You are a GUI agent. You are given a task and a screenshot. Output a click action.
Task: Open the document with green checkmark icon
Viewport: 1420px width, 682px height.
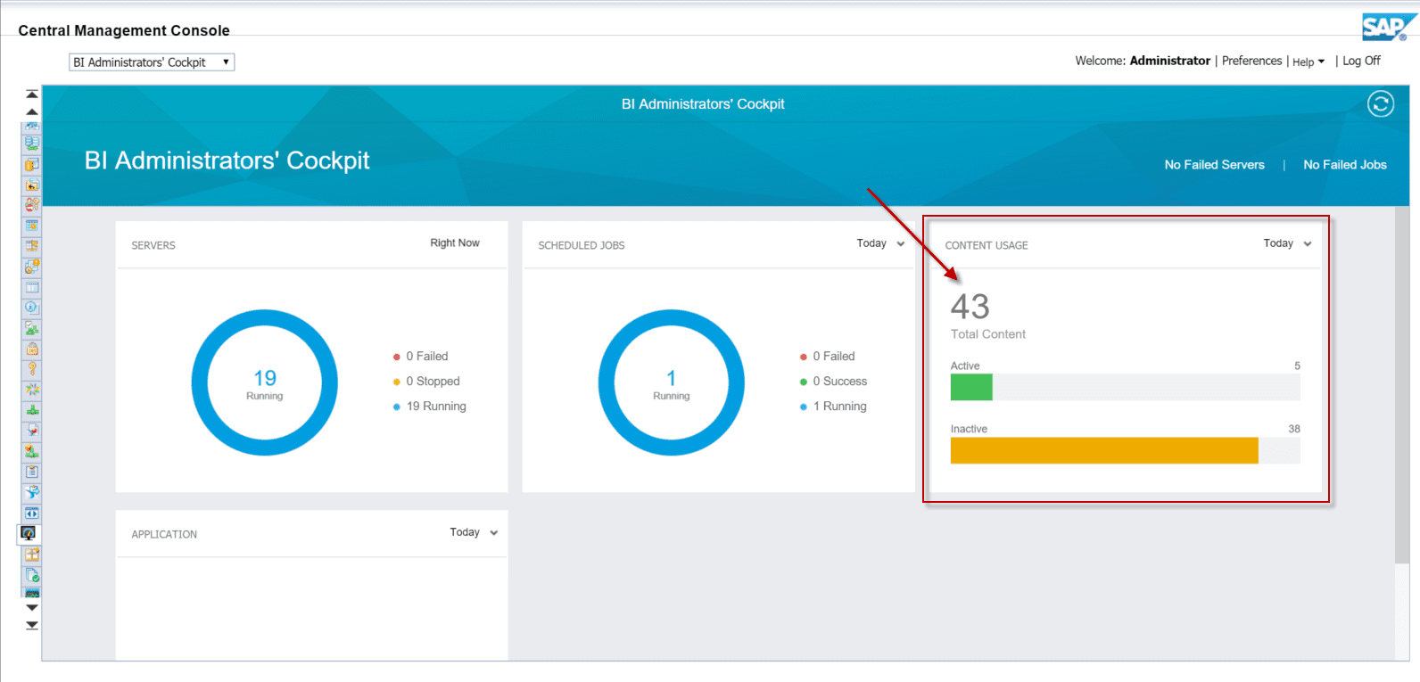(x=32, y=575)
